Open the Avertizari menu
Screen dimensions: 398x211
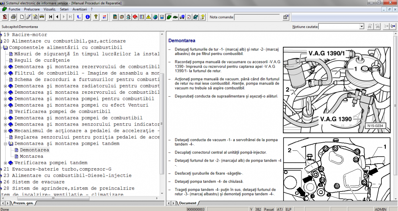point(80,9)
